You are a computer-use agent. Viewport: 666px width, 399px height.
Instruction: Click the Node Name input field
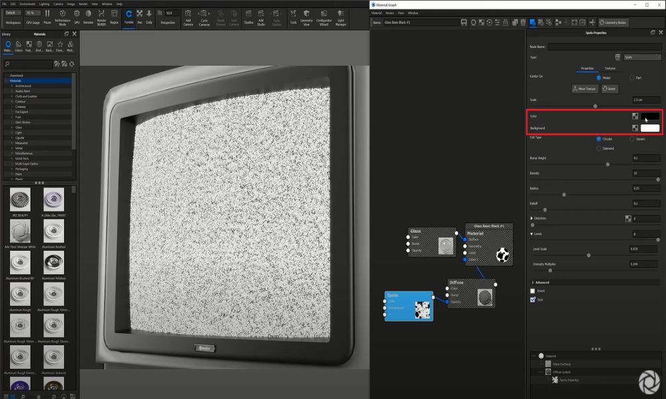(603, 47)
